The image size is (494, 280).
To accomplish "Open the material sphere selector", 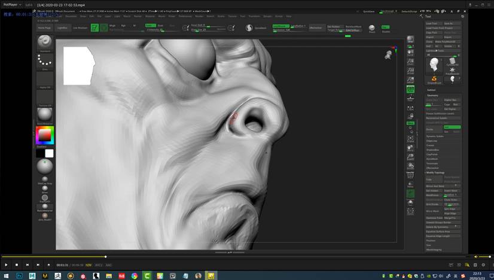I will click(45, 114).
